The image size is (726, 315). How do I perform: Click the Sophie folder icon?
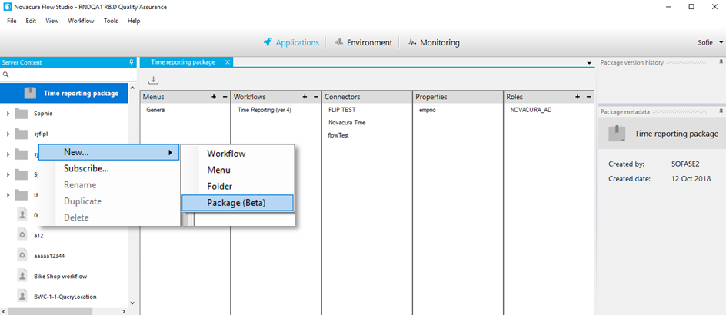22,114
